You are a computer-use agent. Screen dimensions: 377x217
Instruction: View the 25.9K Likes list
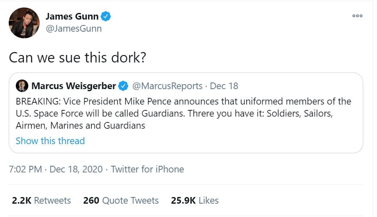(195, 200)
